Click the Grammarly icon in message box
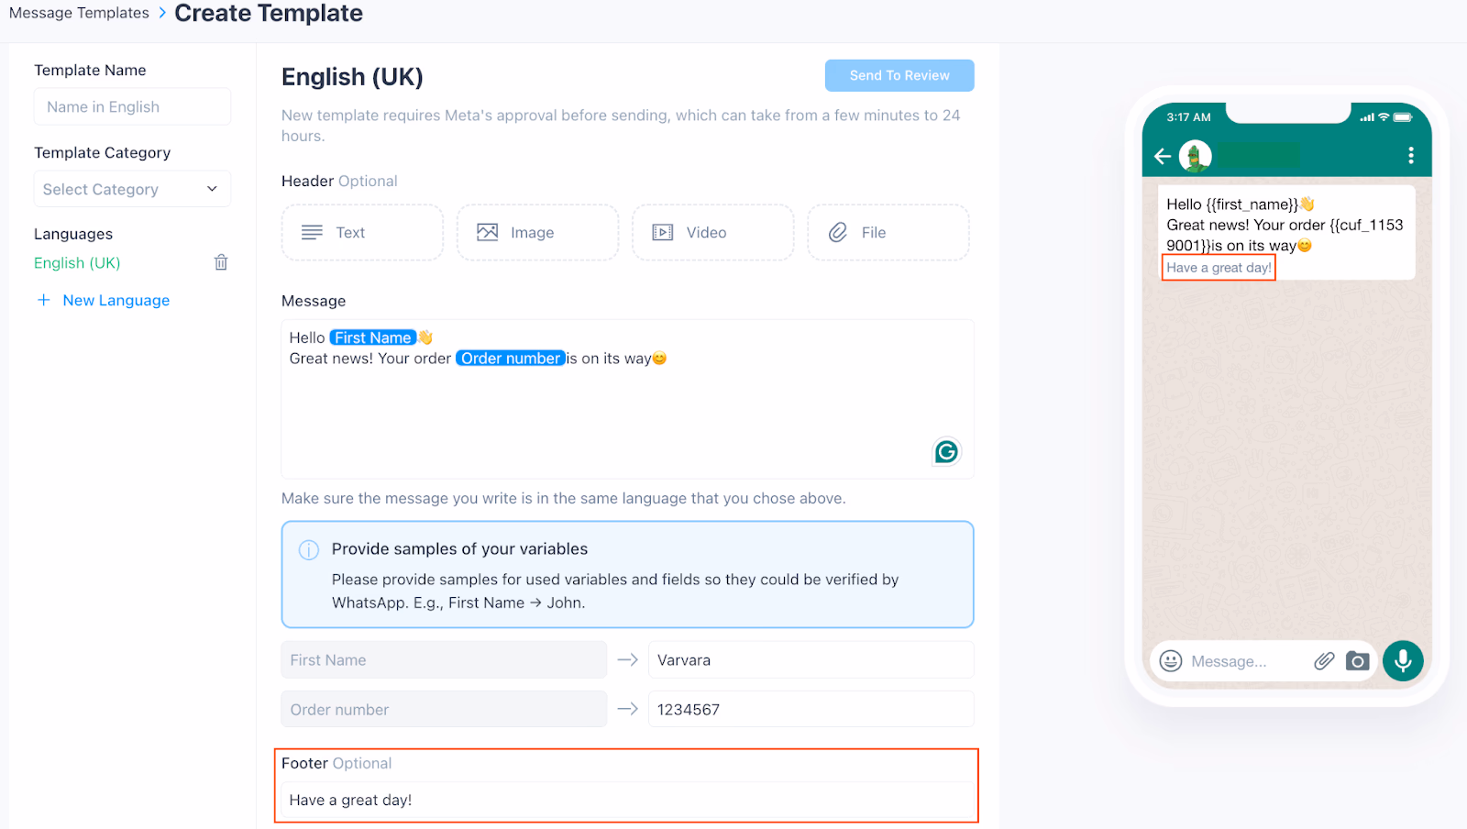 tap(946, 451)
